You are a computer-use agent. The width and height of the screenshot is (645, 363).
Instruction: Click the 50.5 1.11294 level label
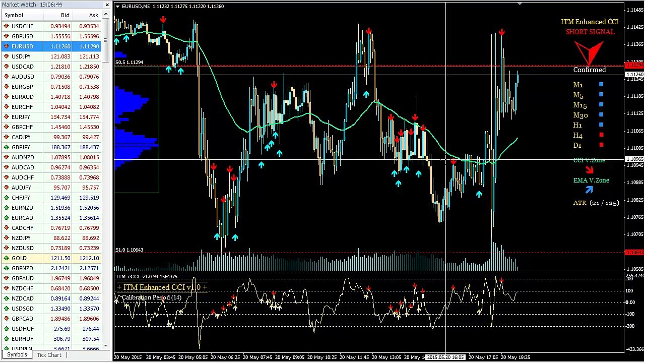tap(129, 63)
